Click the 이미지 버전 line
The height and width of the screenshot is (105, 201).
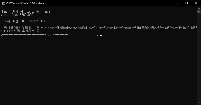click(x=23, y=21)
